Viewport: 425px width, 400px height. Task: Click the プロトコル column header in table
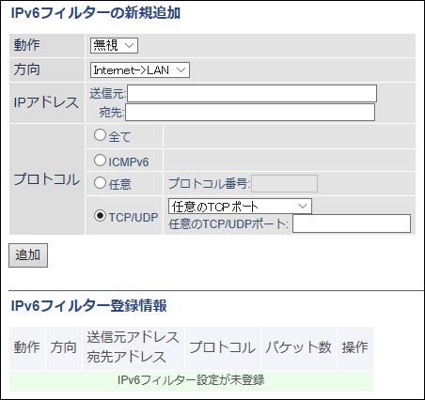click(223, 348)
